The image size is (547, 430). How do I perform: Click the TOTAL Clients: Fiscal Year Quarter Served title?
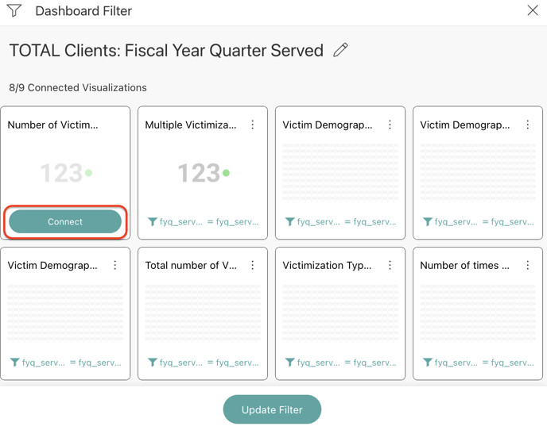[166, 51]
